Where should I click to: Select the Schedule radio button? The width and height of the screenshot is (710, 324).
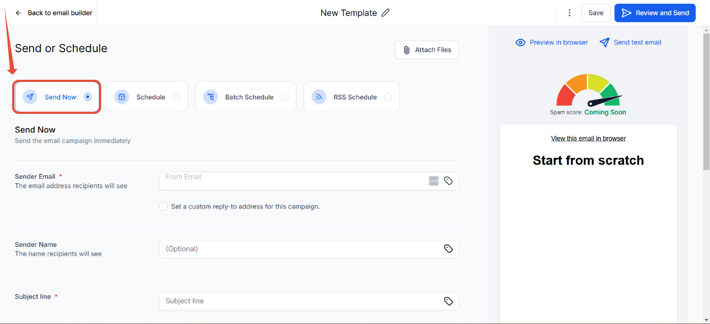(177, 97)
